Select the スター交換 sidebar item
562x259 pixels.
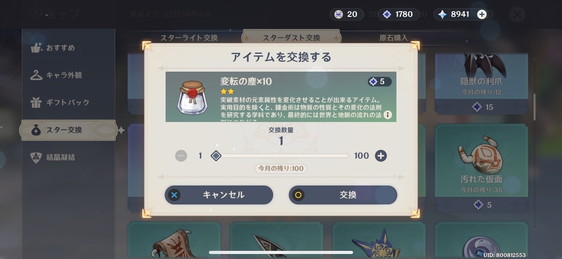point(68,130)
